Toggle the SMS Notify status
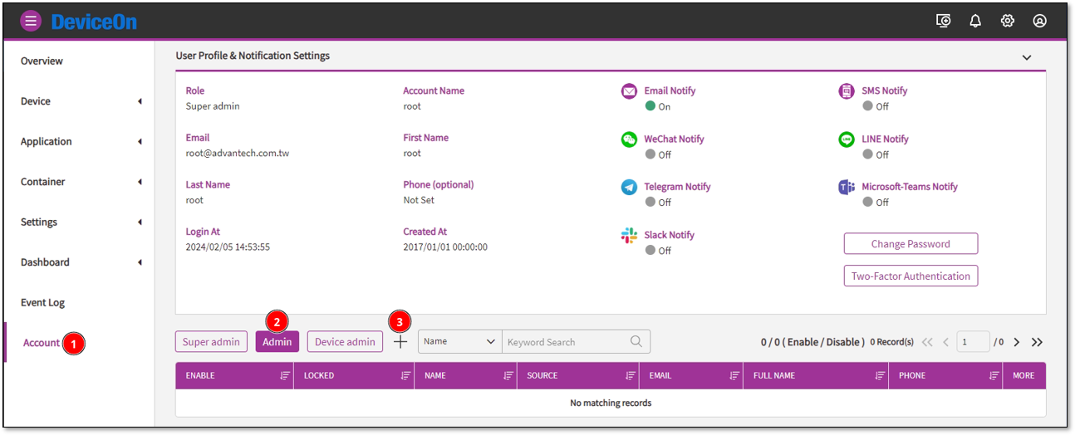 [x=868, y=106]
